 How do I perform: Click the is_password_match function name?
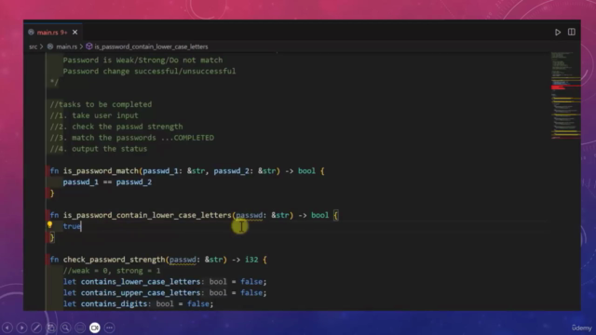(101, 171)
